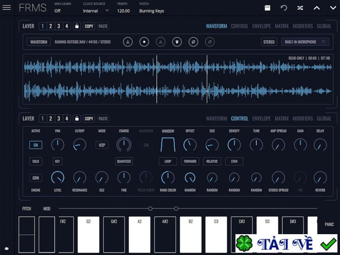
Task: Switch to the ENVELOPE tab in the upper layer panel
Action: 261,26
